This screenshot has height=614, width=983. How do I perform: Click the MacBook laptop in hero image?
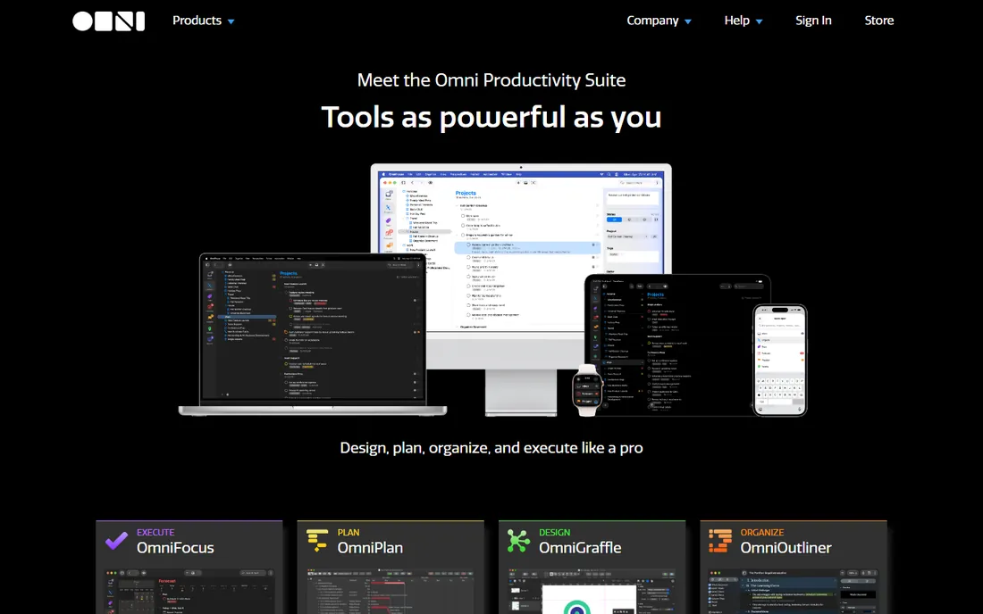coord(312,335)
